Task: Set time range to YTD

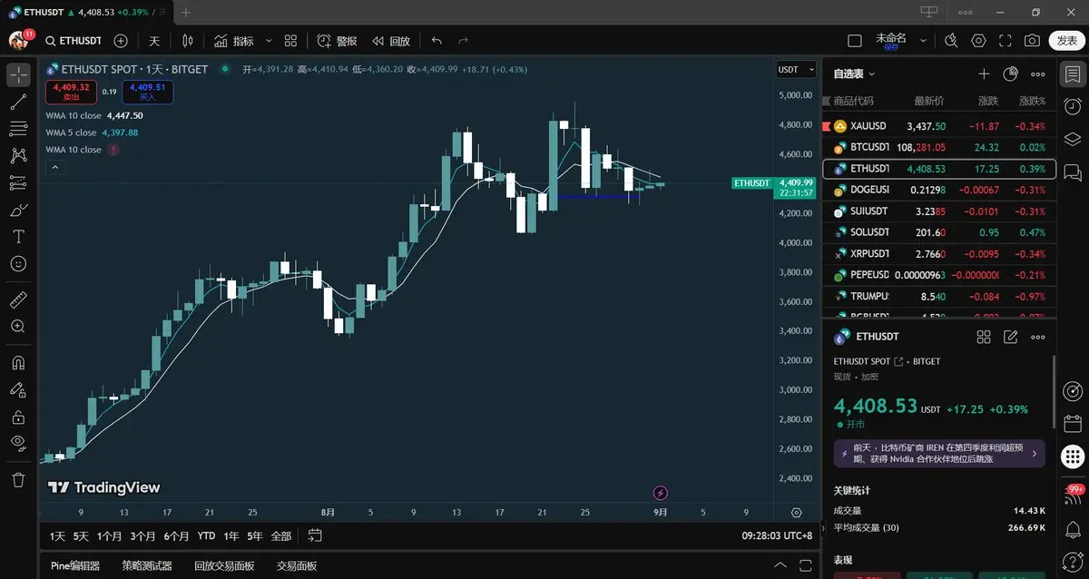Action: tap(206, 536)
